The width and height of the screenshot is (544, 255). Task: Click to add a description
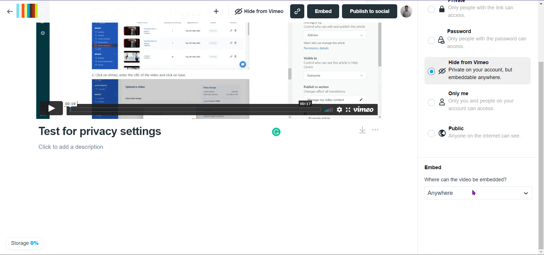coord(71,147)
